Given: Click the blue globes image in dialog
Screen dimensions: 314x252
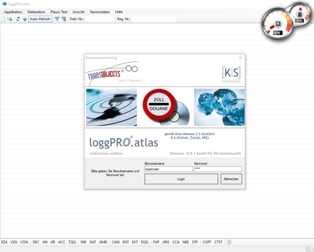Looking at the screenshot, I should [219, 108].
